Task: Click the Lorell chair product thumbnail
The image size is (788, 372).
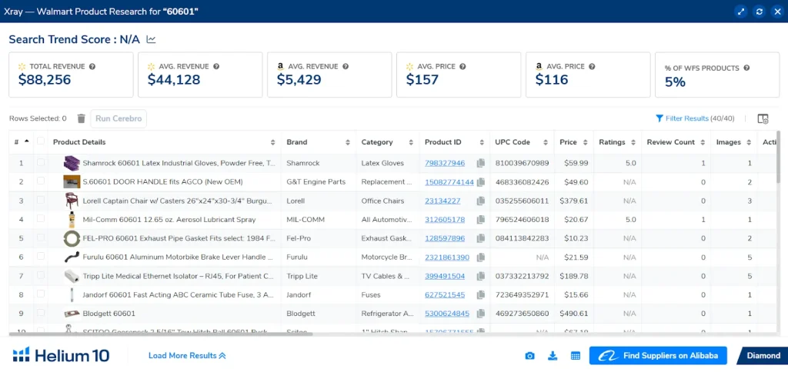Action: click(72, 201)
